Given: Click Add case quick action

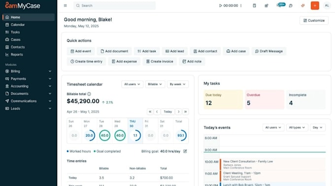Looking at the screenshot, I should (x=236, y=51).
